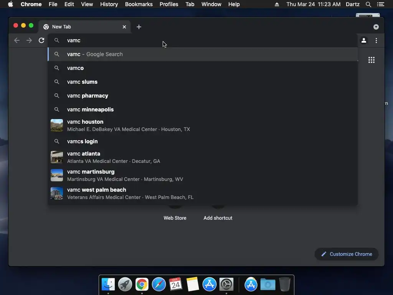Open the Downloads folder in the Dock
This screenshot has height=295, width=393.
[268, 285]
